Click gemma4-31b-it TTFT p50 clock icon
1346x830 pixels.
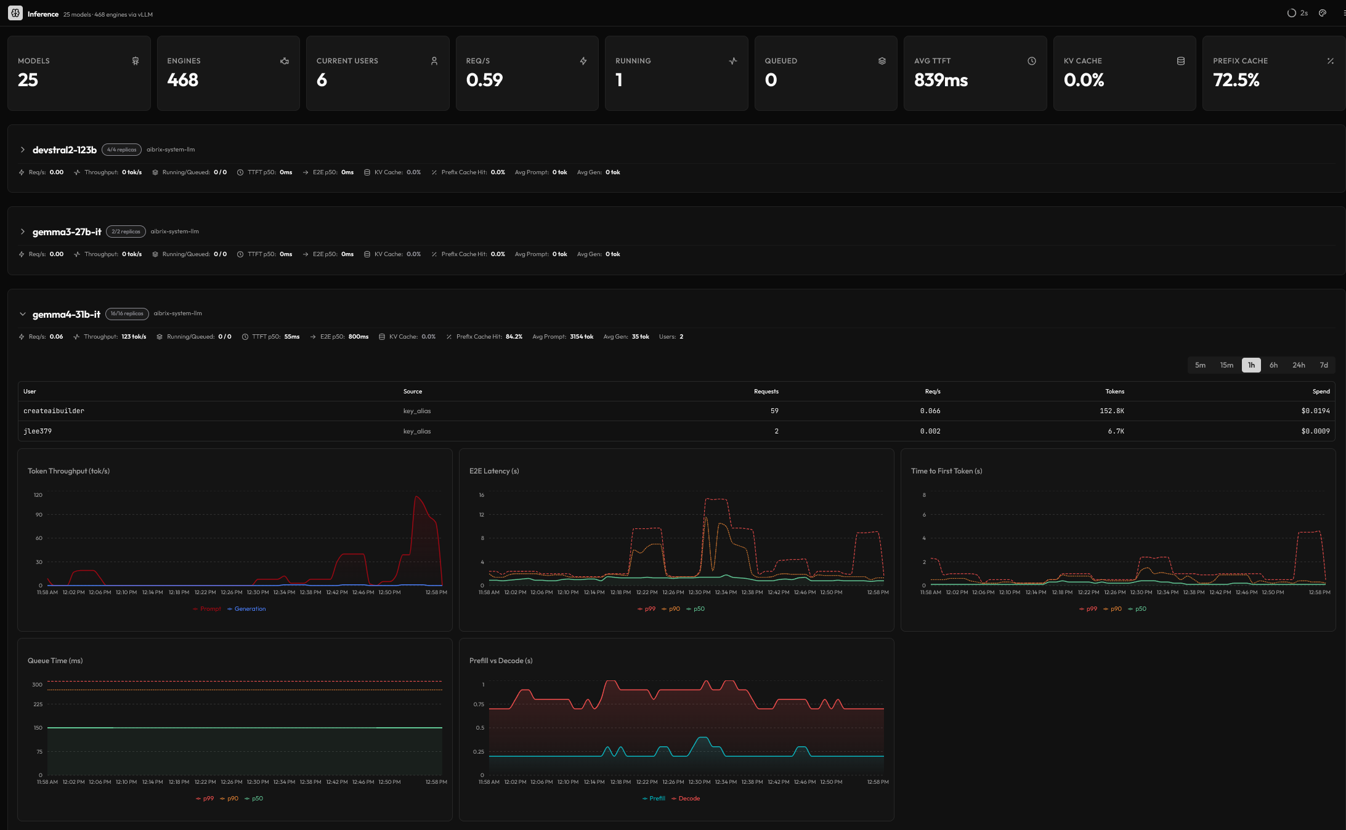click(x=245, y=337)
